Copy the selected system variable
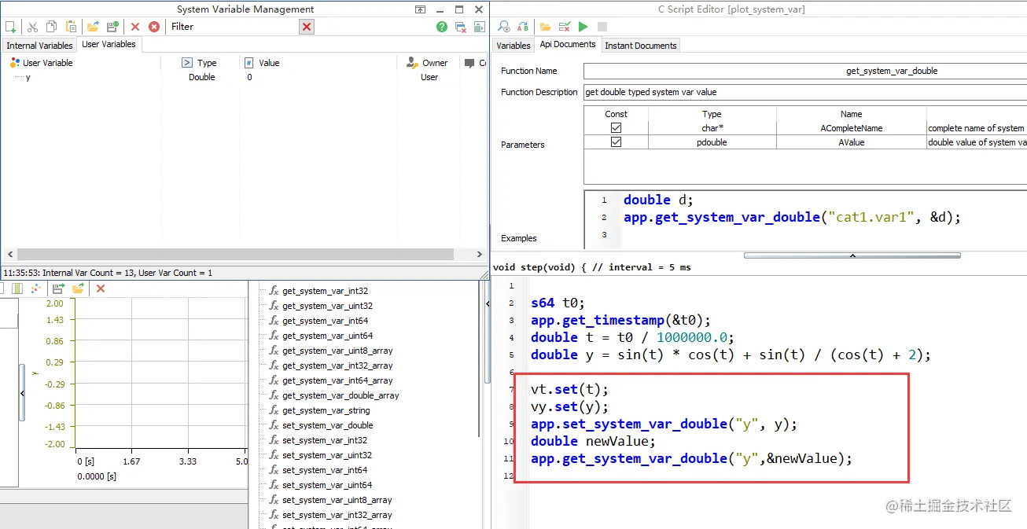 52,27
